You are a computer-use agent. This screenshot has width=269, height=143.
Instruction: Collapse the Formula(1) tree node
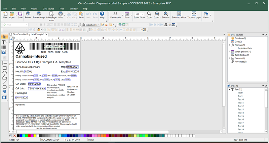coord(229,45)
